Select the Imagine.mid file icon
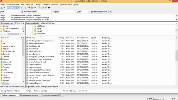The height and width of the screenshot is (100, 178). (x=27, y=49)
